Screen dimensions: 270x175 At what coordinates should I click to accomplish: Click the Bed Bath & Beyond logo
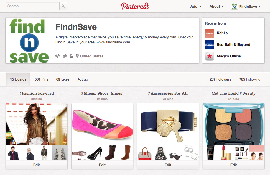coord(210,45)
